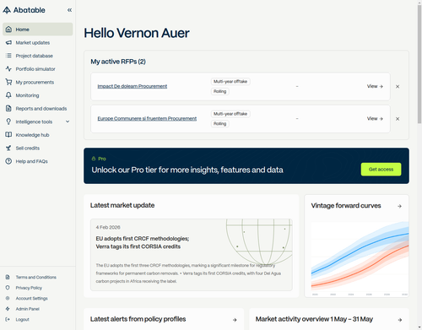
Task: Click Rolling tag on Europe Communere row
Action: pos(220,124)
